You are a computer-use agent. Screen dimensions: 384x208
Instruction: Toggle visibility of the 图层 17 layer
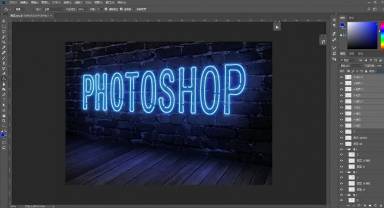342,167
